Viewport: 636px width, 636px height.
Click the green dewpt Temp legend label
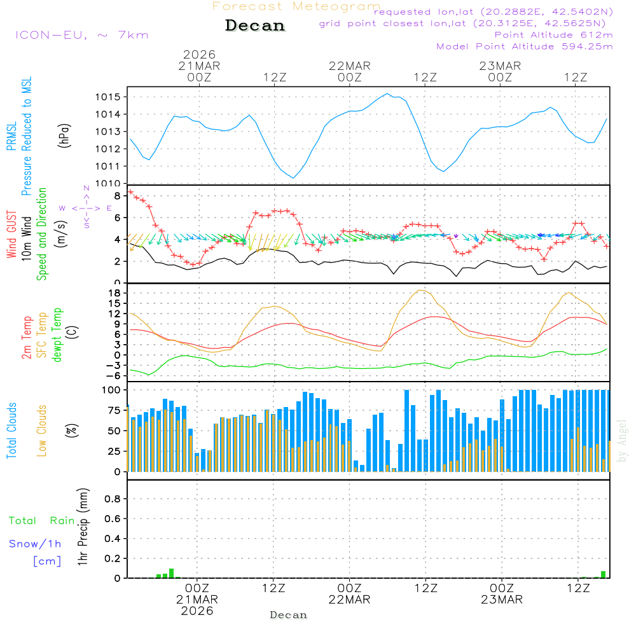click(x=57, y=335)
